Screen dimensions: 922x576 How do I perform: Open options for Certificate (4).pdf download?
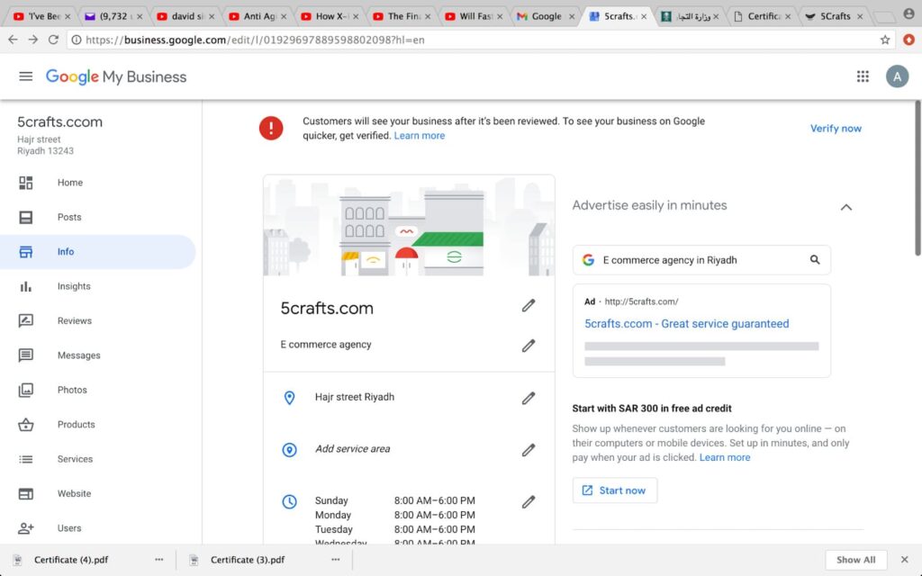(158, 560)
